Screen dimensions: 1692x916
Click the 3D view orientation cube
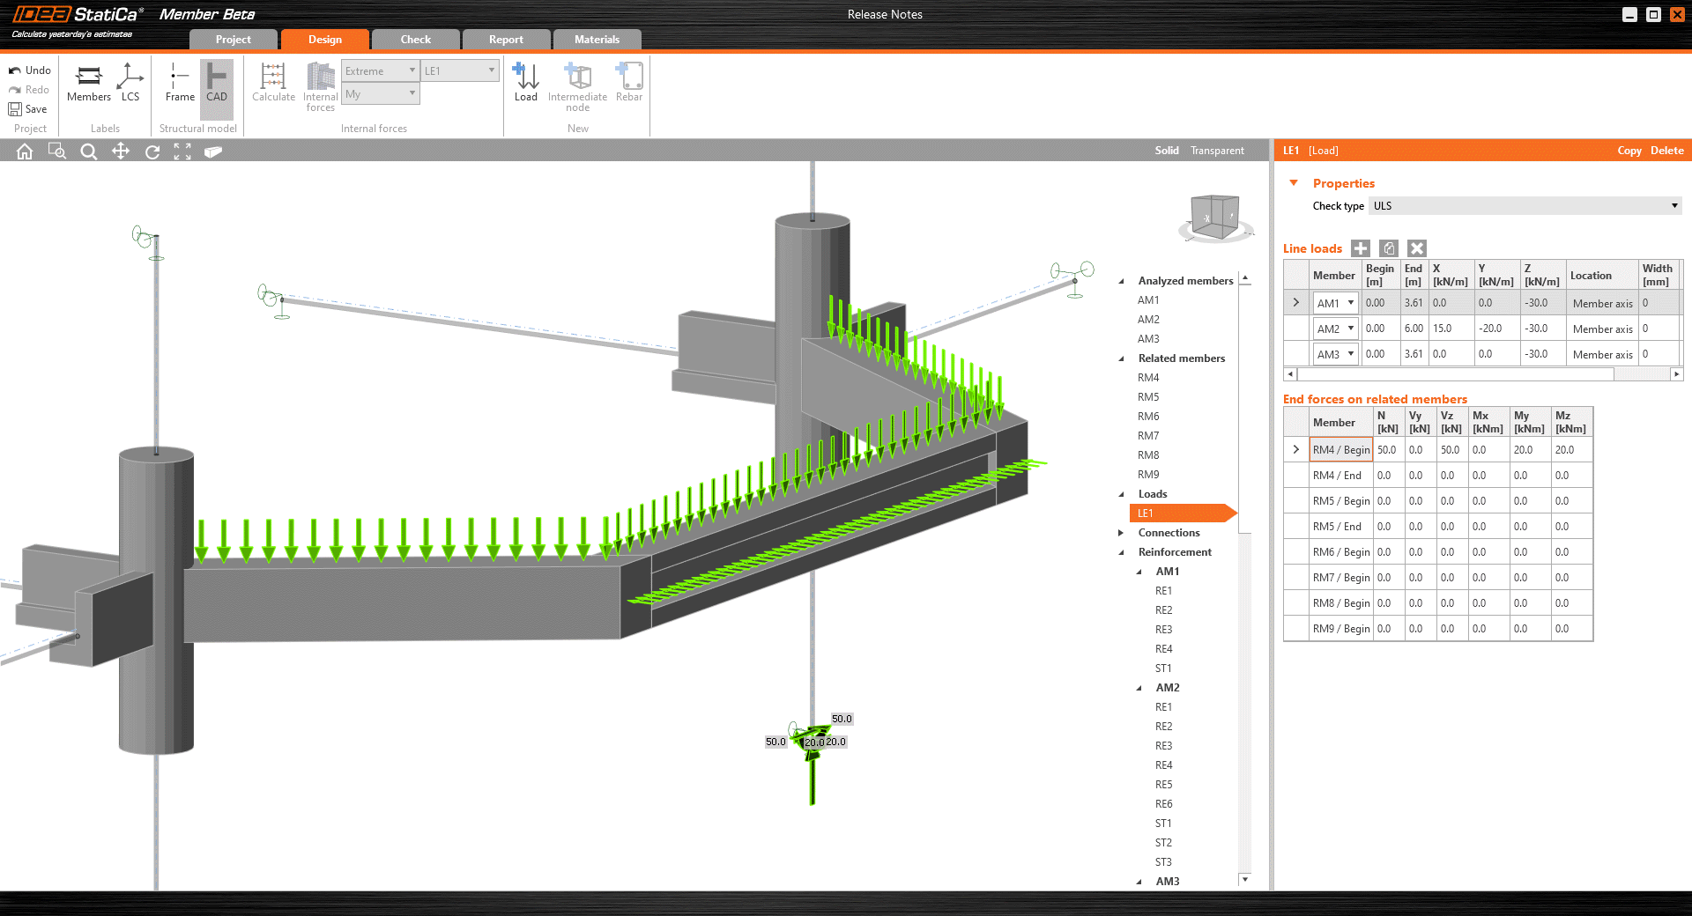click(1214, 217)
